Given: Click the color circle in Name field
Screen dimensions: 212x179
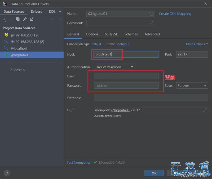Looking at the screenshot, I should tap(151, 14).
